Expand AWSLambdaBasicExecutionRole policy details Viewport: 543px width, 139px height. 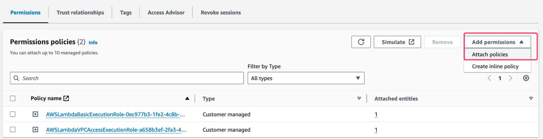pyautogui.click(x=35, y=114)
